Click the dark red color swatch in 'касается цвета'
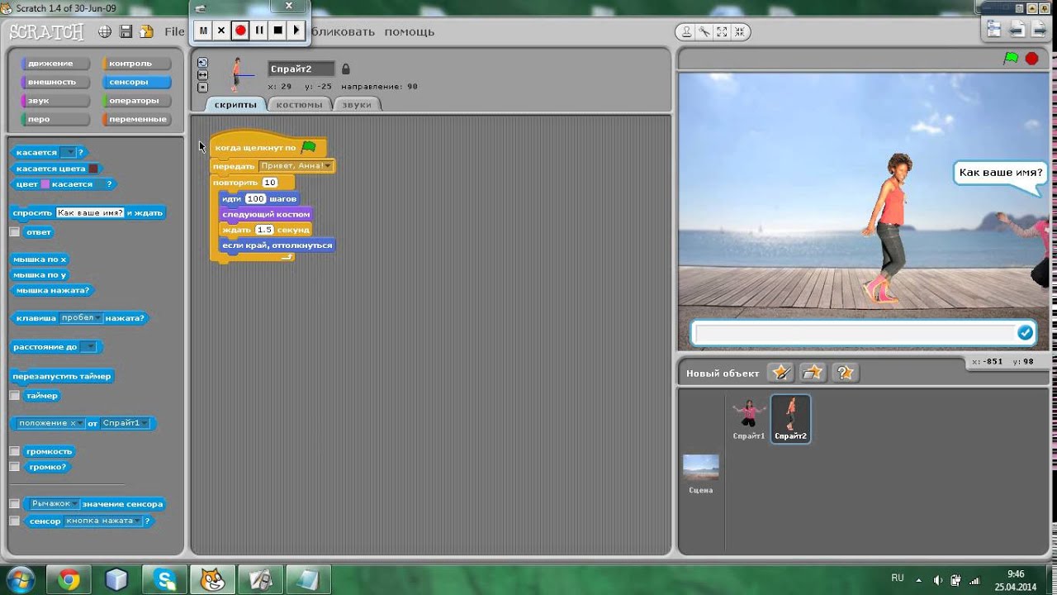 pos(92,169)
